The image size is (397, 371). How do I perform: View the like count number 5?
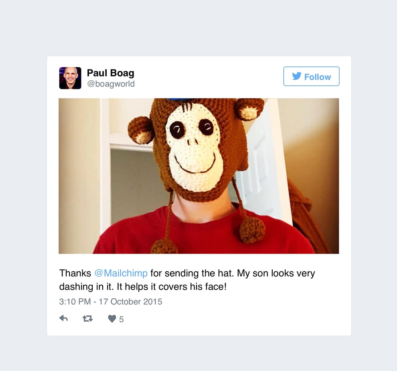(121, 319)
